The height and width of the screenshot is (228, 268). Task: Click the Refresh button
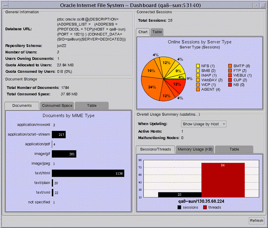click(x=256, y=220)
